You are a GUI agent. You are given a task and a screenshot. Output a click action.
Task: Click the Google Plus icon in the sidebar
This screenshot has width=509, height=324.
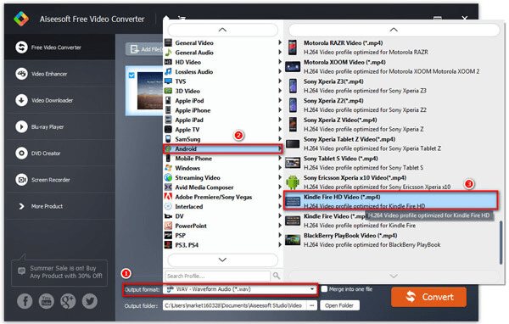coord(68,301)
